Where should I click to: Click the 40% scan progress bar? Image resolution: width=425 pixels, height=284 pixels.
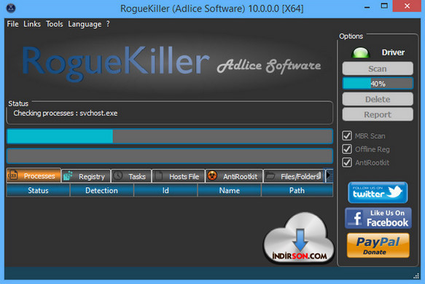point(378,84)
